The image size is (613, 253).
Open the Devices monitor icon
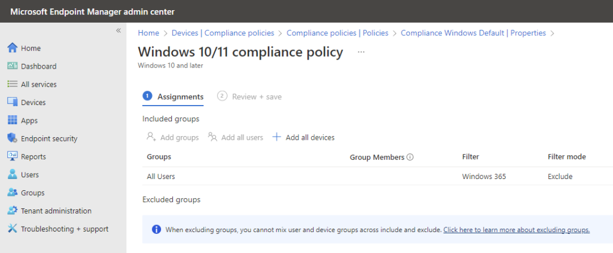[x=13, y=102]
